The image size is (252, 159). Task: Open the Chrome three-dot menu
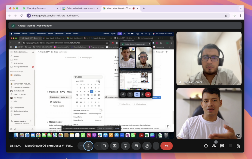click(x=240, y=16)
